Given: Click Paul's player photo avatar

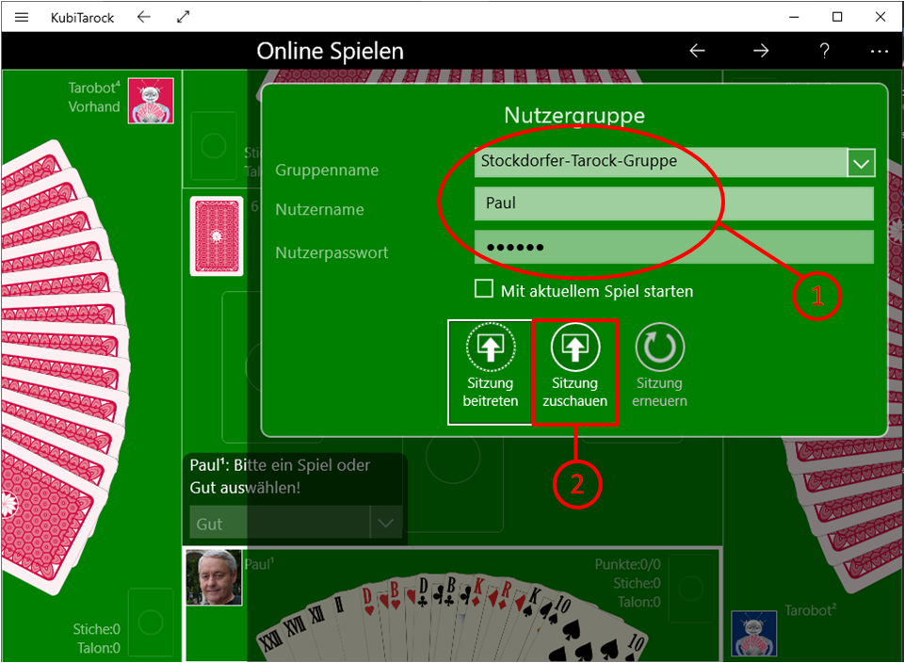Looking at the screenshot, I should (214, 577).
